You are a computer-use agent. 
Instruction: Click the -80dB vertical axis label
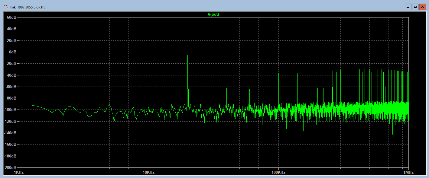11,98
